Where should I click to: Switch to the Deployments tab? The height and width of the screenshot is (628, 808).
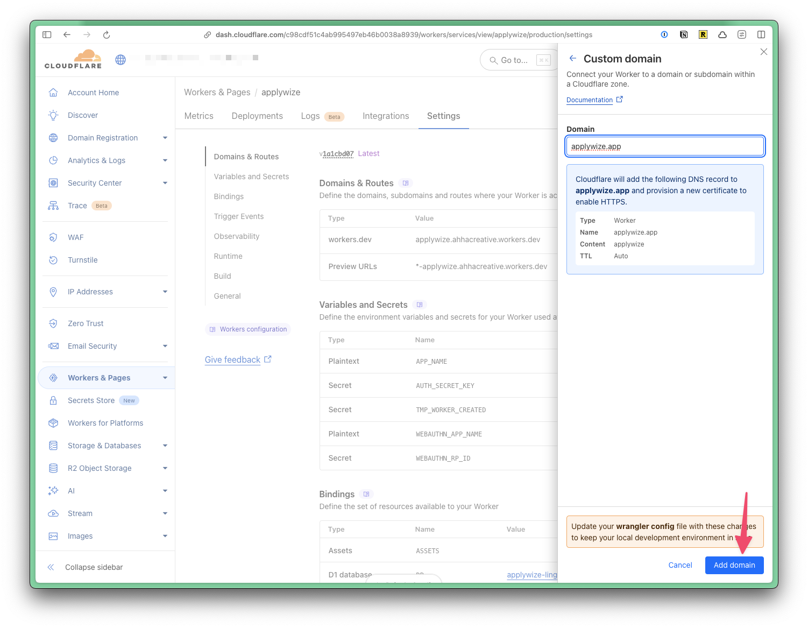point(257,116)
